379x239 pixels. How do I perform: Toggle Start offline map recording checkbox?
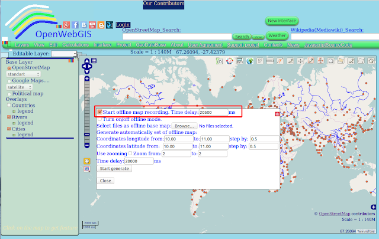tap(100, 112)
